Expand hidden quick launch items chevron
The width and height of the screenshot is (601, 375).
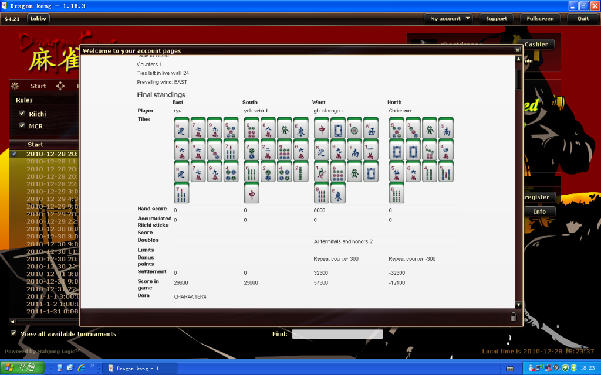click(92, 366)
